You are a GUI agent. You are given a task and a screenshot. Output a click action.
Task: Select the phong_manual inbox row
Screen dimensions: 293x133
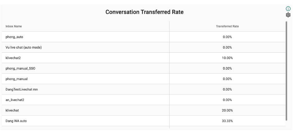click(143, 79)
